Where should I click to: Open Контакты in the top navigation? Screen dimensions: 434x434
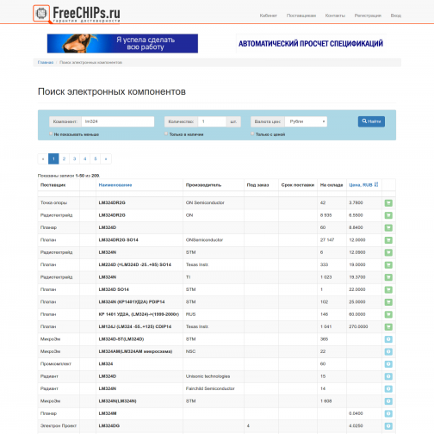[x=335, y=15]
